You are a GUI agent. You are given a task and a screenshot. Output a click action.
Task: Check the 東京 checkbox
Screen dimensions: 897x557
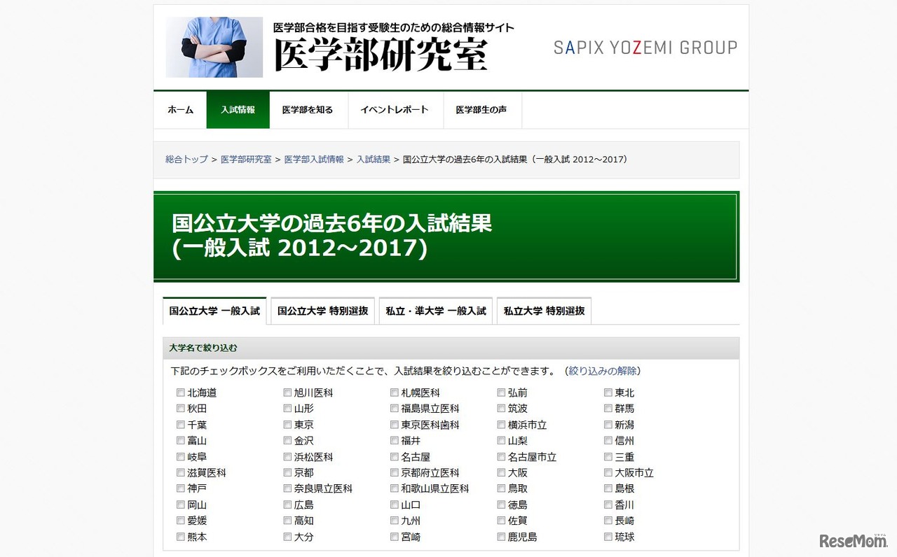pos(287,425)
